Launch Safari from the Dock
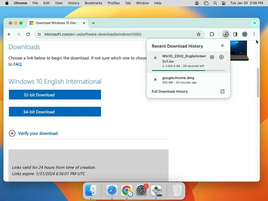The height and width of the screenshot is (201, 268). point(112,190)
